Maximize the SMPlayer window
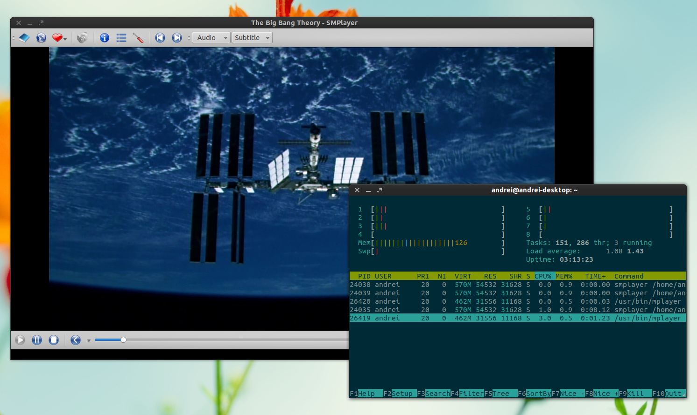Screen dimensions: 697x415 tap(41, 23)
